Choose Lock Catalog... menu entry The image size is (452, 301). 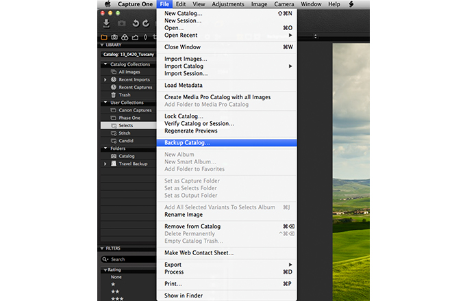coord(227,116)
